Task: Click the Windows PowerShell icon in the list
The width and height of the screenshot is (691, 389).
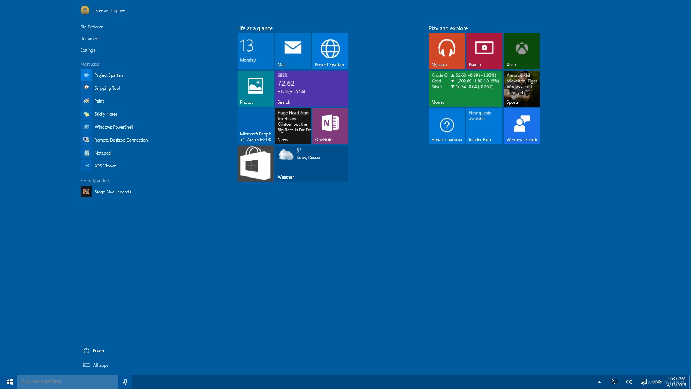Action: coord(86,127)
